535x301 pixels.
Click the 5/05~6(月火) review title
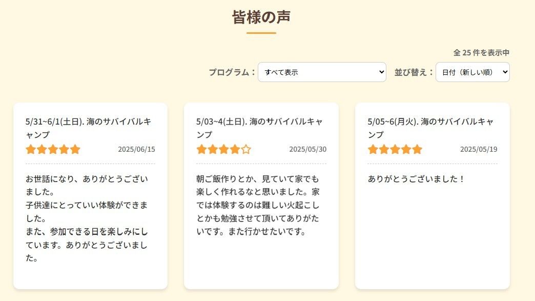point(431,128)
